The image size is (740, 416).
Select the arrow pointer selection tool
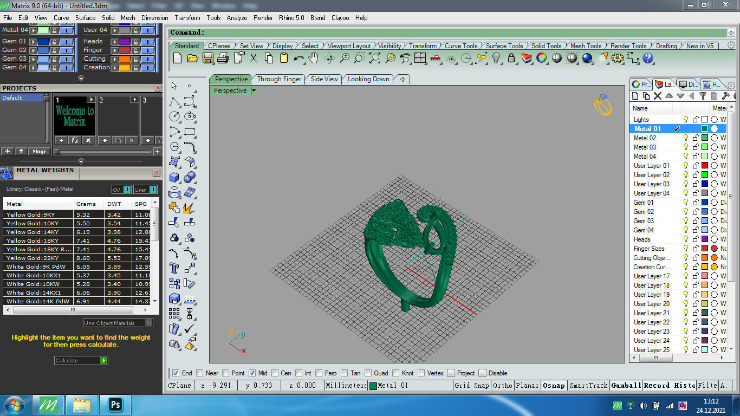pyautogui.click(x=174, y=86)
